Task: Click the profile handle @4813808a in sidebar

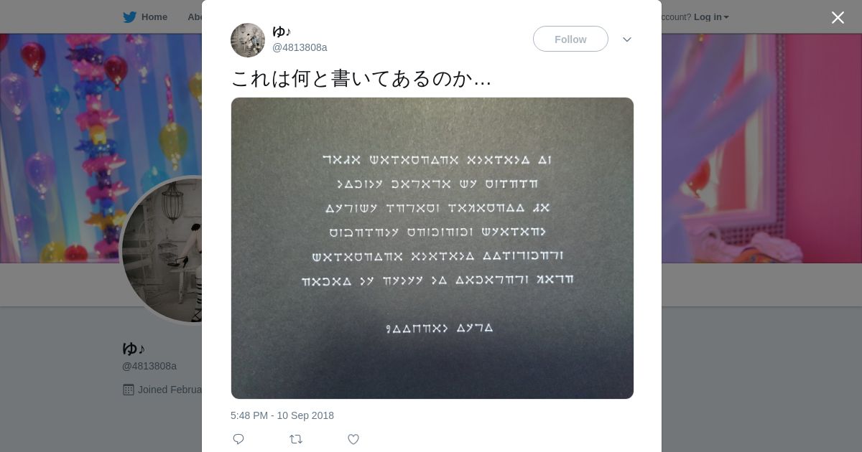Action: point(149,366)
